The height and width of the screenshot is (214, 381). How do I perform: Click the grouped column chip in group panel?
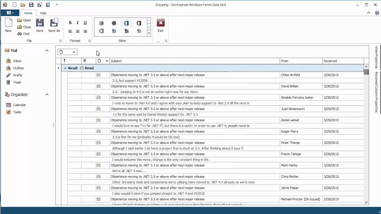67,52
